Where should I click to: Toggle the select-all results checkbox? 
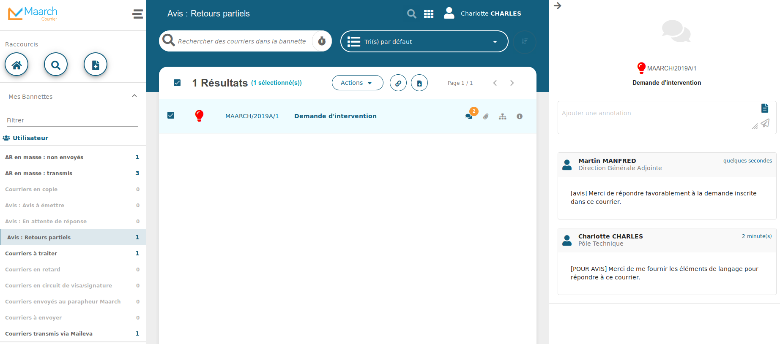(x=177, y=83)
